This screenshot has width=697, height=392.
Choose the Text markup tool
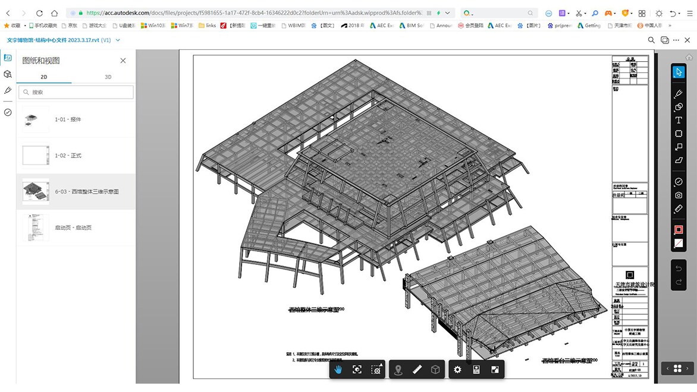[x=679, y=120]
